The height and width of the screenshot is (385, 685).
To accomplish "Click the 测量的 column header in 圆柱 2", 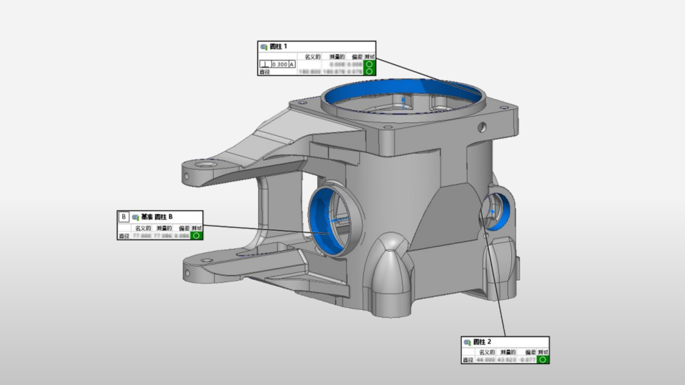I will pos(509,352).
